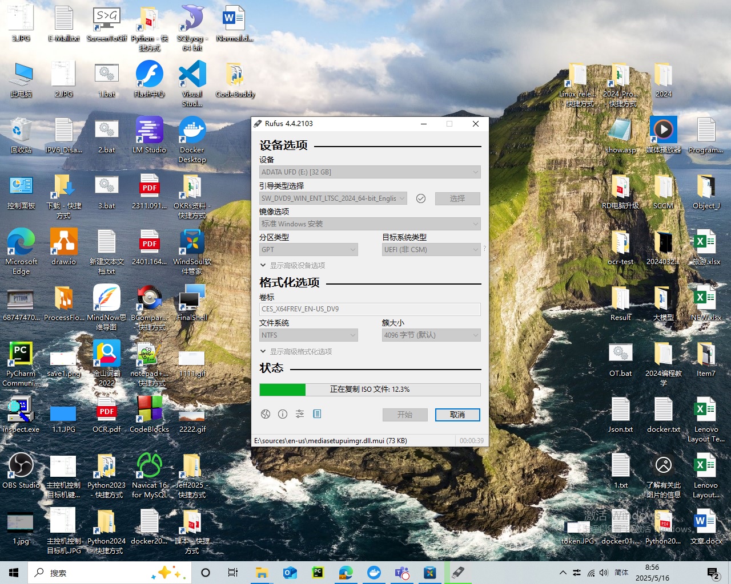This screenshot has width=731, height=584.
Task: Select 旅游.xlsx desktop file
Action: 706,248
